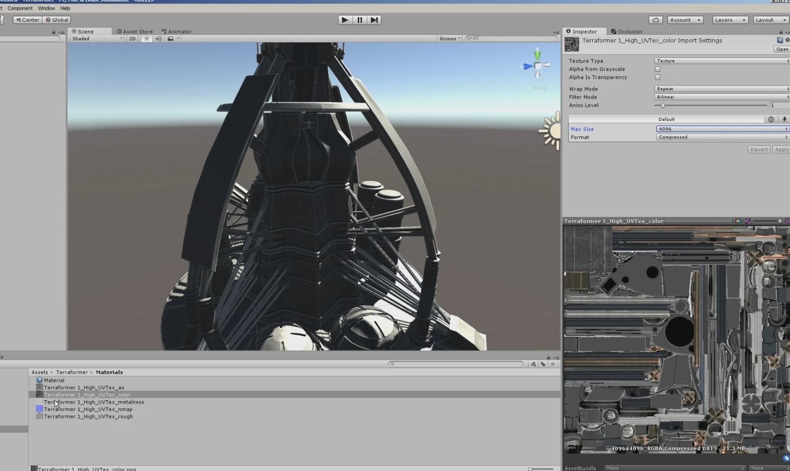This screenshot has height=471, width=790.
Task: Click the scene search field
Action: click(x=510, y=38)
